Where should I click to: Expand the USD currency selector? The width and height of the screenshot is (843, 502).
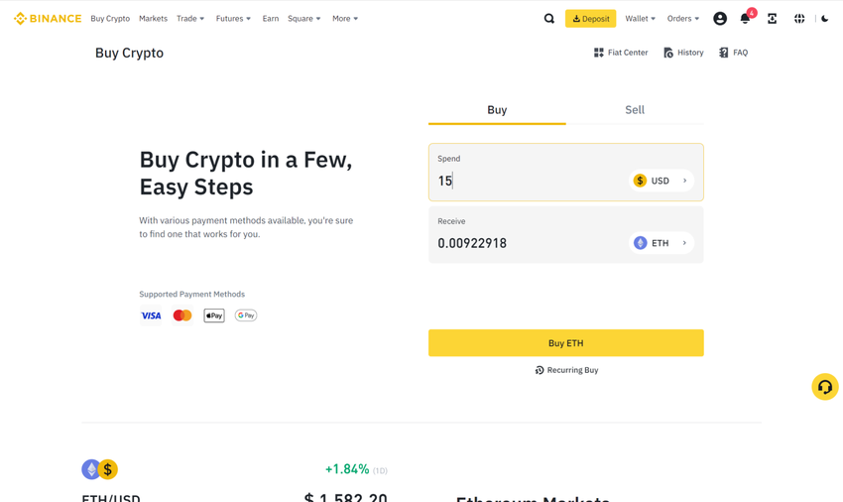pyautogui.click(x=662, y=181)
